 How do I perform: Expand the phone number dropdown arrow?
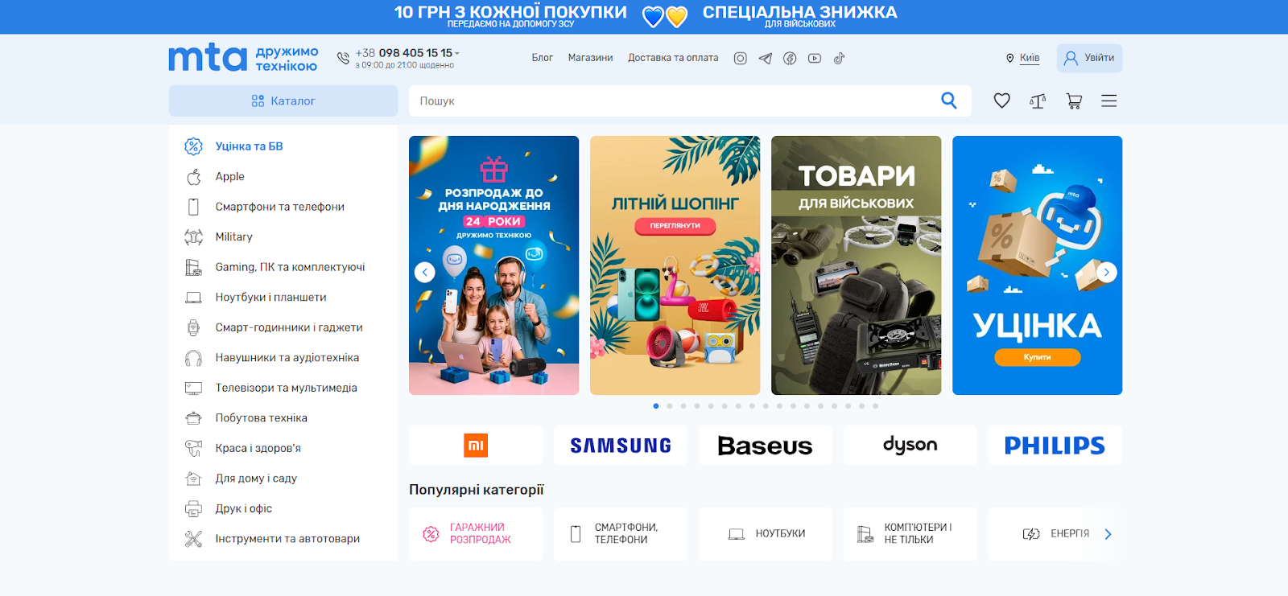[x=457, y=53]
